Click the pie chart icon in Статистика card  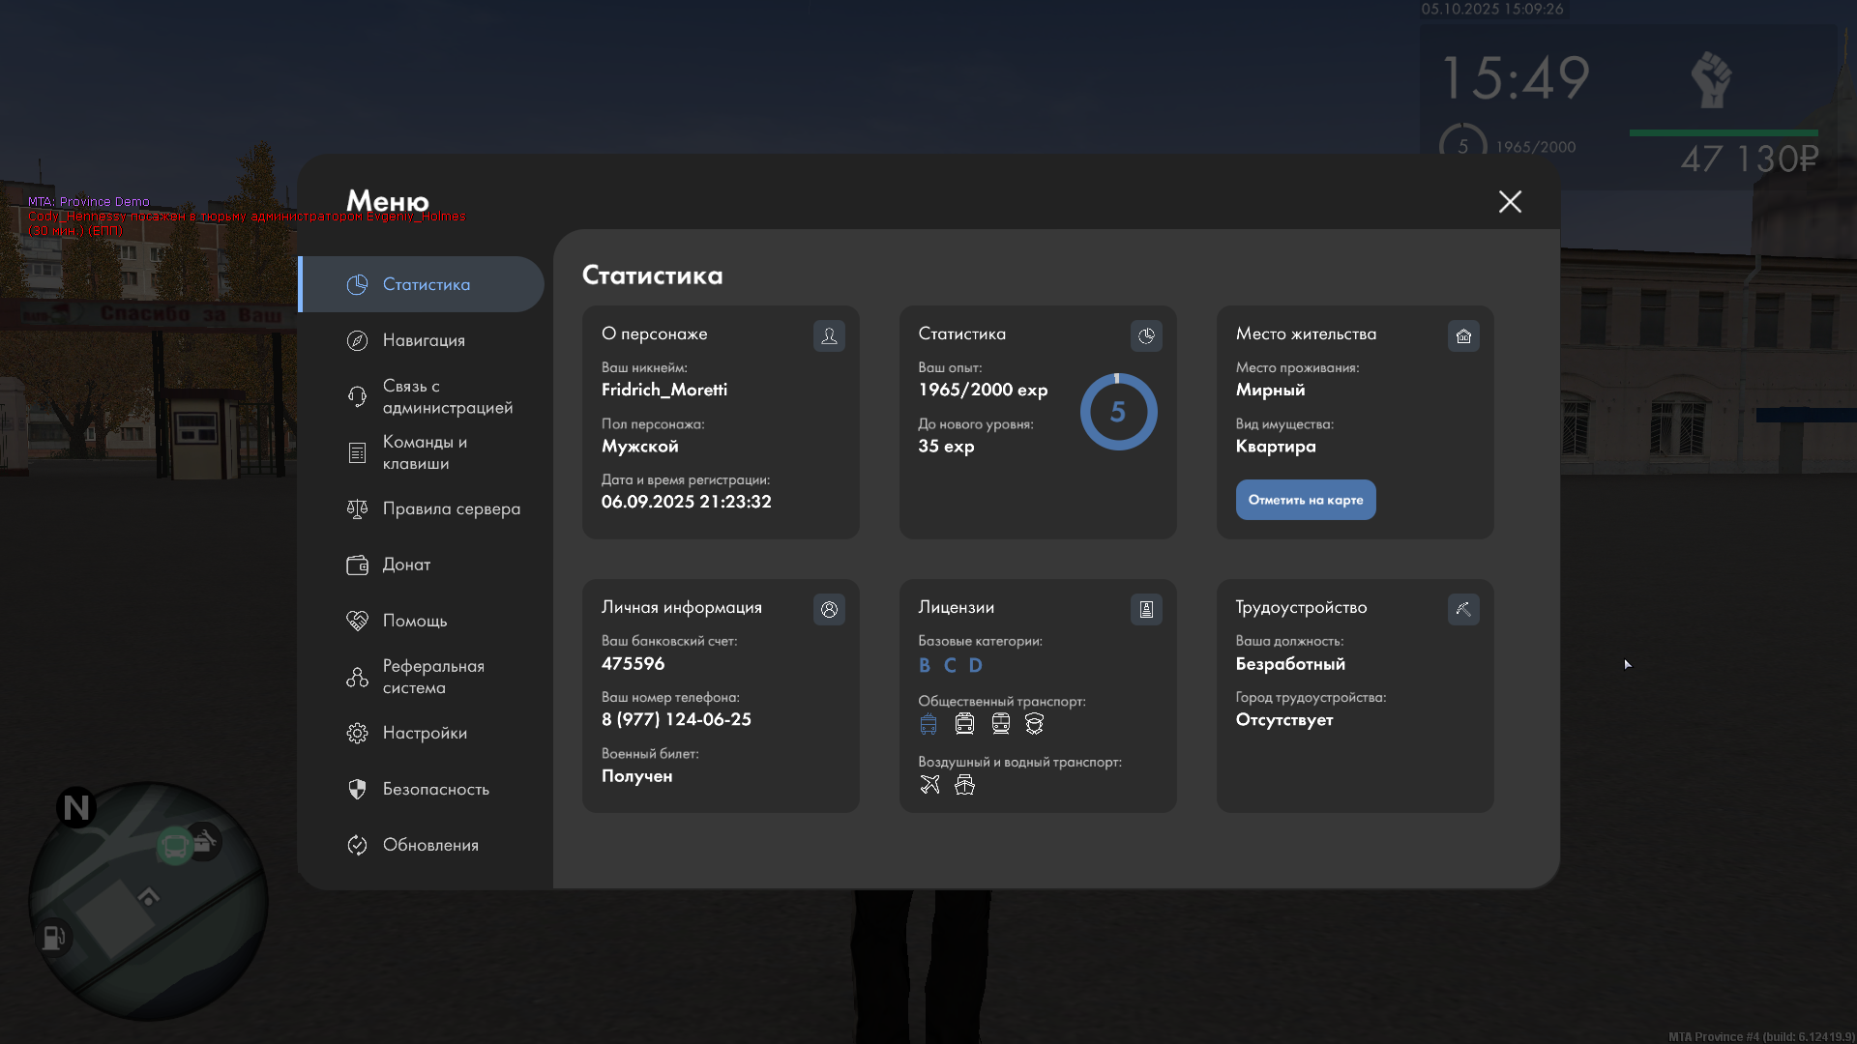click(x=1146, y=336)
